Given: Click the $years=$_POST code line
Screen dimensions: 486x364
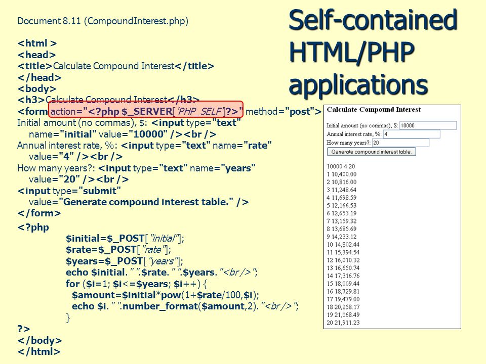Looking at the screenshot, I should [125, 261].
